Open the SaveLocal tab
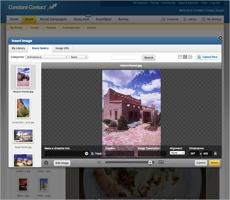 [x=81, y=19]
